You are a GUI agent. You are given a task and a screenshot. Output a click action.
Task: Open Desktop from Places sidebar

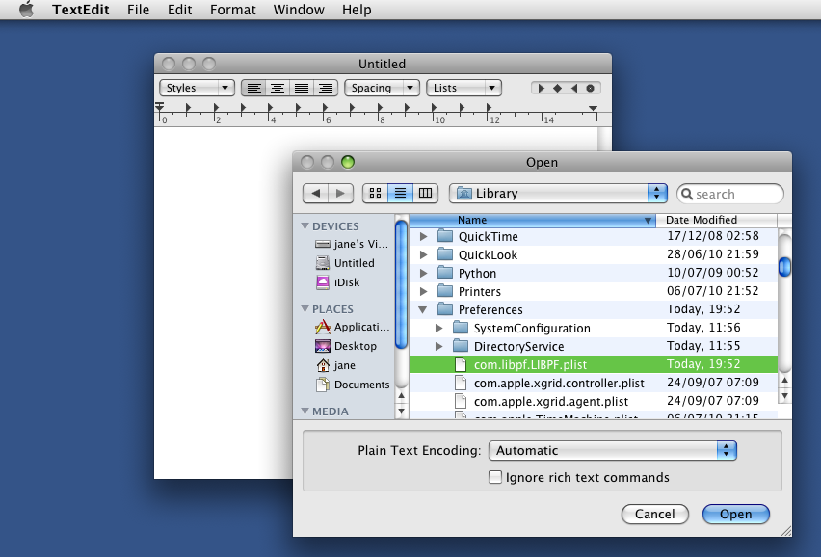coord(355,346)
